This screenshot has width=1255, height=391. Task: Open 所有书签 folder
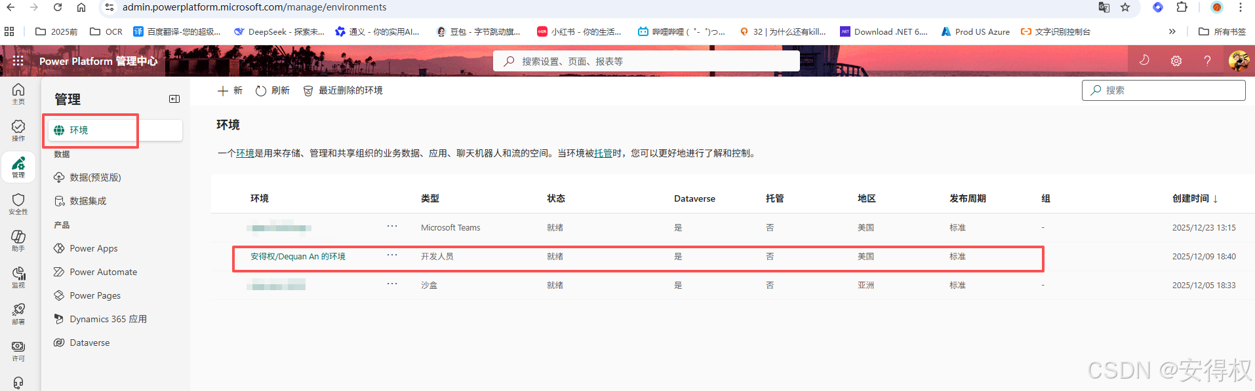point(1222,31)
